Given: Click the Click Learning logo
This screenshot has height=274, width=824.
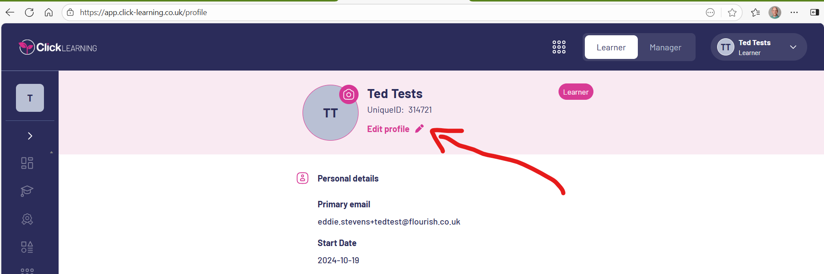Looking at the screenshot, I should pos(58,47).
